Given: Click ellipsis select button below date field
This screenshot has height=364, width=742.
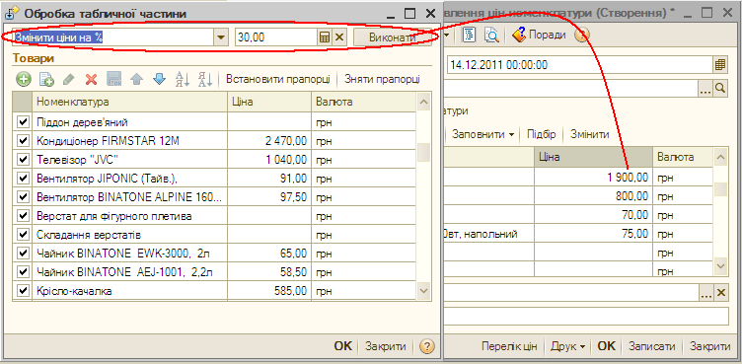Looking at the screenshot, I should tap(705, 88).
